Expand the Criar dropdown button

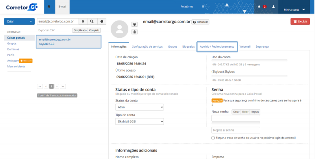pyautogui.click(x=19, y=22)
